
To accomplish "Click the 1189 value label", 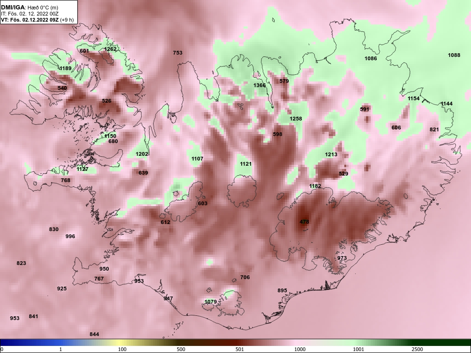I will (x=65, y=68).
